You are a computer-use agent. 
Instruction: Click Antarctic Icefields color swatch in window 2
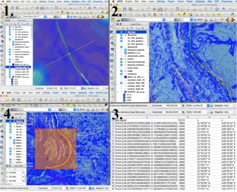pyautogui.click(x=125, y=50)
